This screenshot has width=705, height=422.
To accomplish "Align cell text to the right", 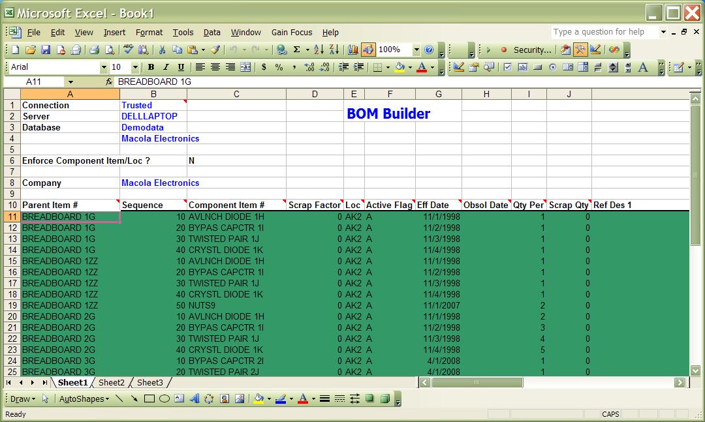I will (230, 67).
